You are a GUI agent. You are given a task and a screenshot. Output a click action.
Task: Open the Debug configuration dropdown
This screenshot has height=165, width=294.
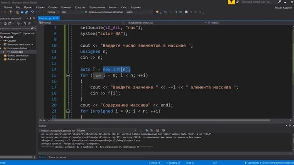coord(53,12)
